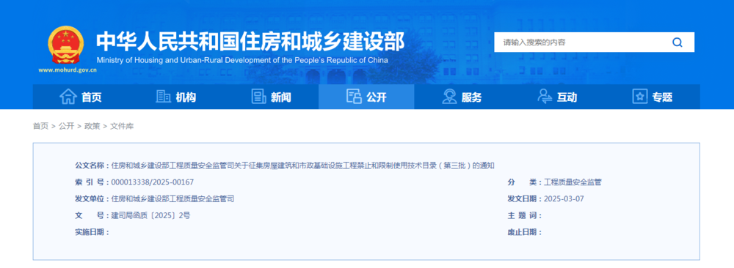Click the newspaper icon beside 新闻
The height and width of the screenshot is (268, 734).
258,97
